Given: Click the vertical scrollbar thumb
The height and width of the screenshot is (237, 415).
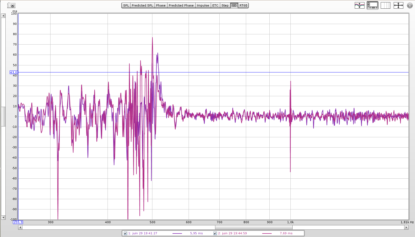Looking at the screenshot, I should [x=3, y=116].
